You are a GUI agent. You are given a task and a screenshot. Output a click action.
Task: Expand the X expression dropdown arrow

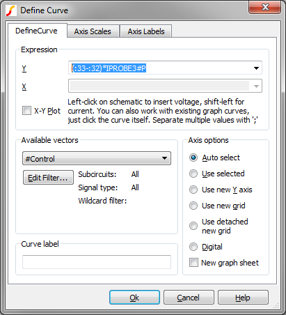click(x=256, y=86)
